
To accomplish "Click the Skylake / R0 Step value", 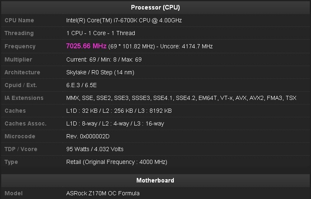I will pyautogui.click(x=100, y=72).
